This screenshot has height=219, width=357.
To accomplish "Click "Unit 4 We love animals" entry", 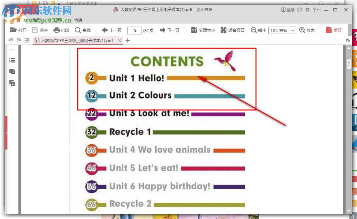I will [x=160, y=150].
